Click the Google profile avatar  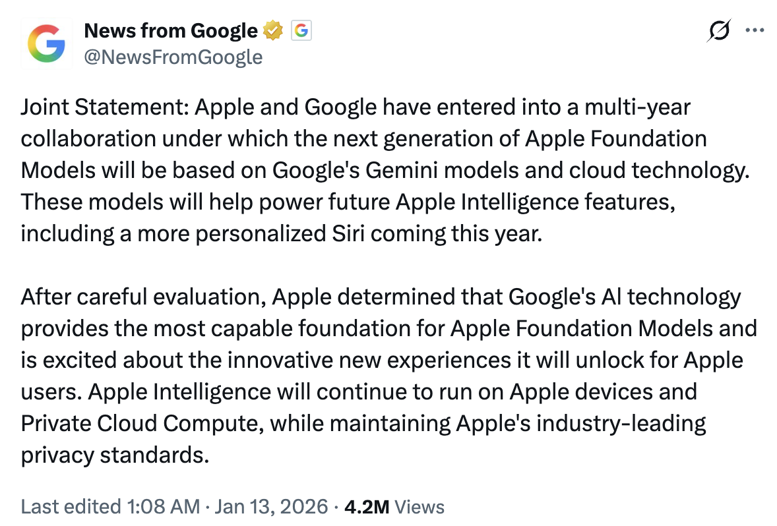point(46,44)
